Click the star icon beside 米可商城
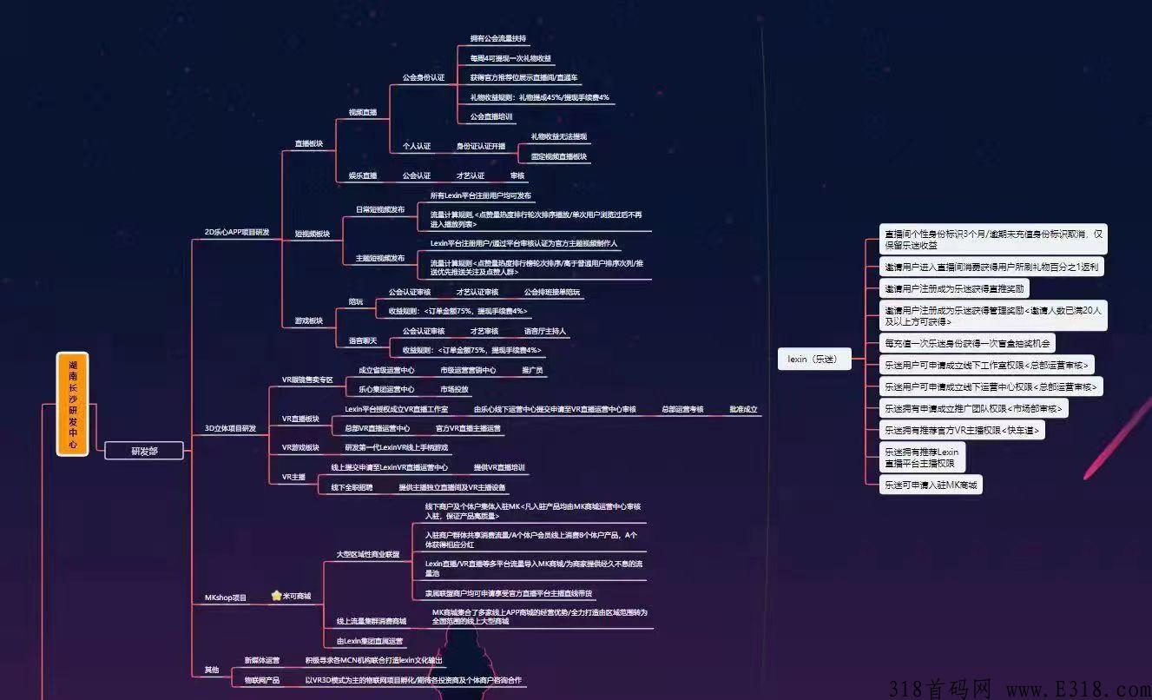Image resolution: width=1152 pixels, height=700 pixels. (276, 596)
